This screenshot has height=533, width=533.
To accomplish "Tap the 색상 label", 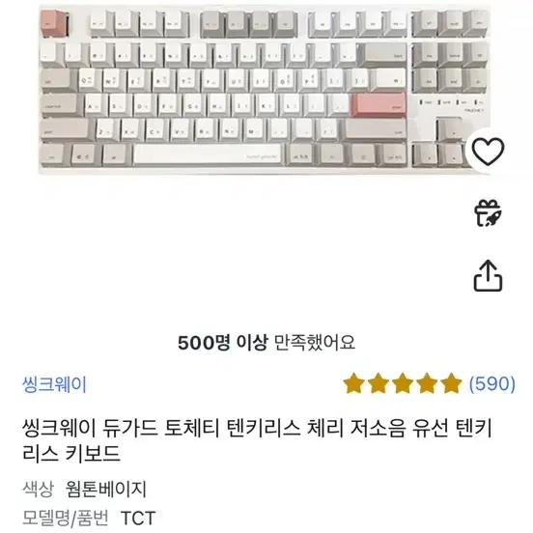I will click(x=38, y=489).
